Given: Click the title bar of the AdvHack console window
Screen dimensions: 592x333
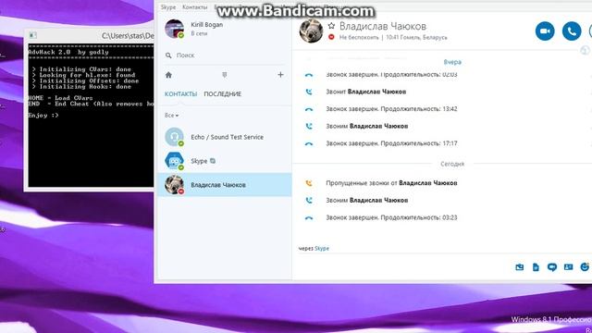Looking at the screenshot, I should [x=90, y=35].
